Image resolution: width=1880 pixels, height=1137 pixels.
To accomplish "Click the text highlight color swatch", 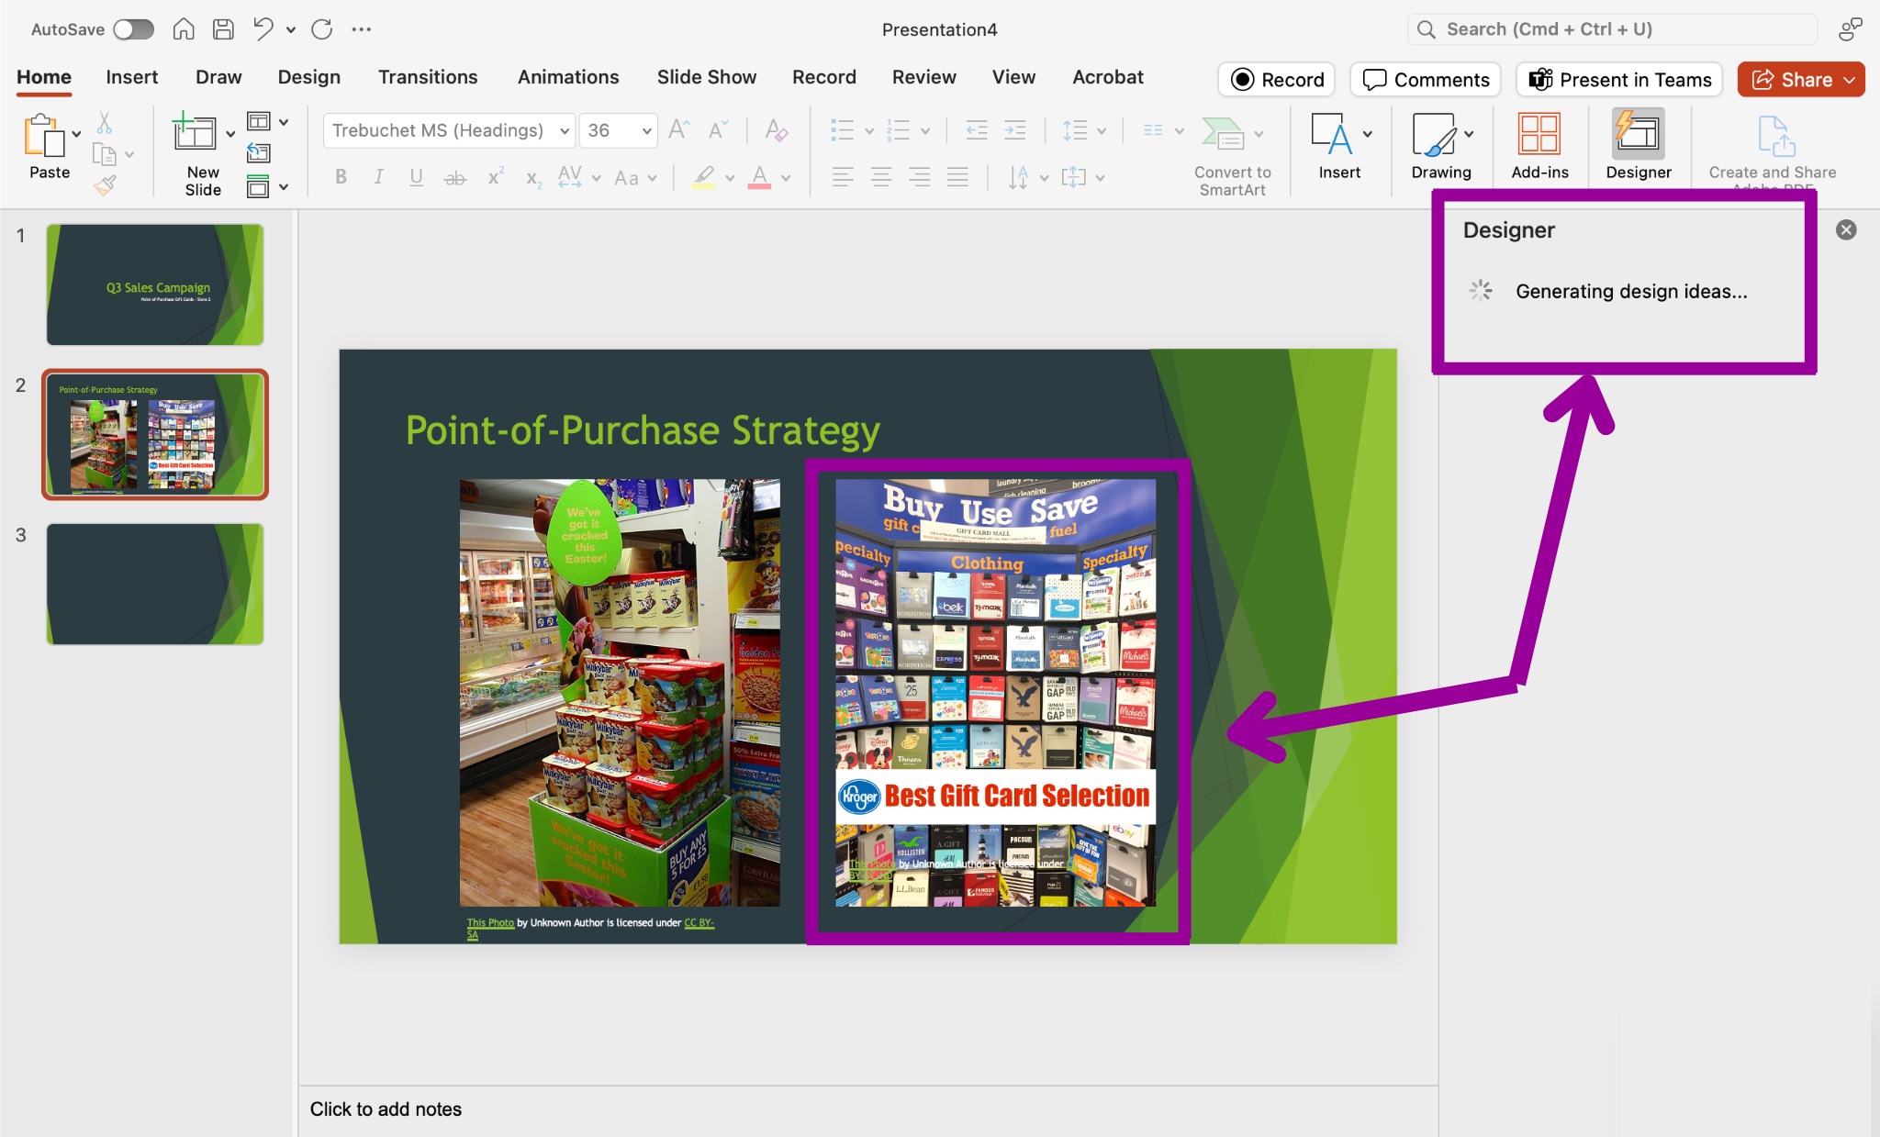I will pos(704,177).
